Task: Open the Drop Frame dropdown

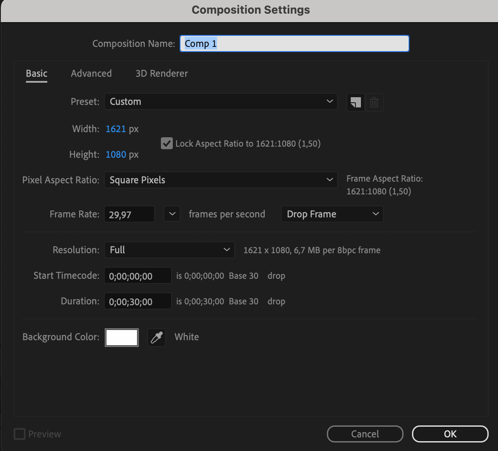Action: click(332, 214)
